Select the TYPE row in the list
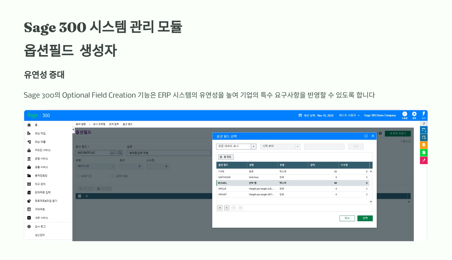Image resolution: width=452 pixels, height=260 pixels. point(293,171)
